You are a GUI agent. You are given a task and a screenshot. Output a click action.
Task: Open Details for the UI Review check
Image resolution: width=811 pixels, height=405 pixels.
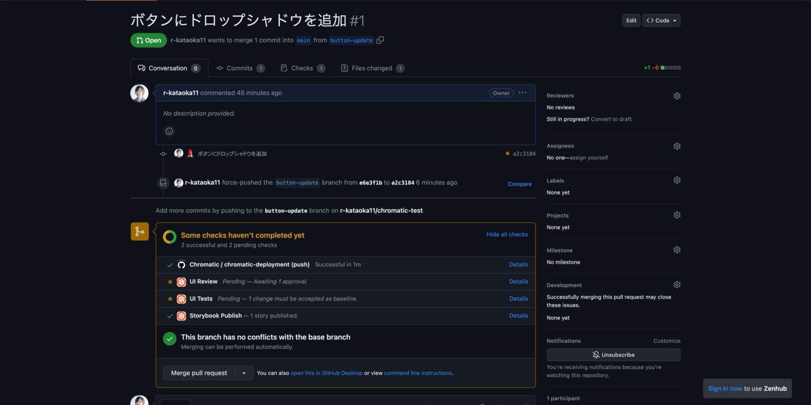pos(518,281)
